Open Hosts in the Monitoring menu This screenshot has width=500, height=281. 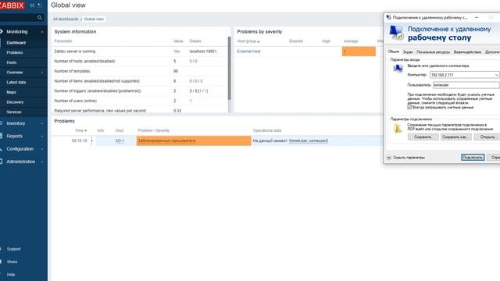[x=12, y=62]
